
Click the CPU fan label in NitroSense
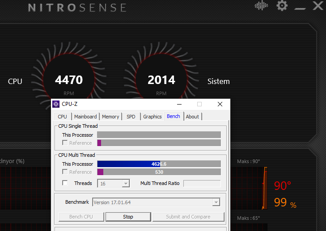[x=15, y=81]
